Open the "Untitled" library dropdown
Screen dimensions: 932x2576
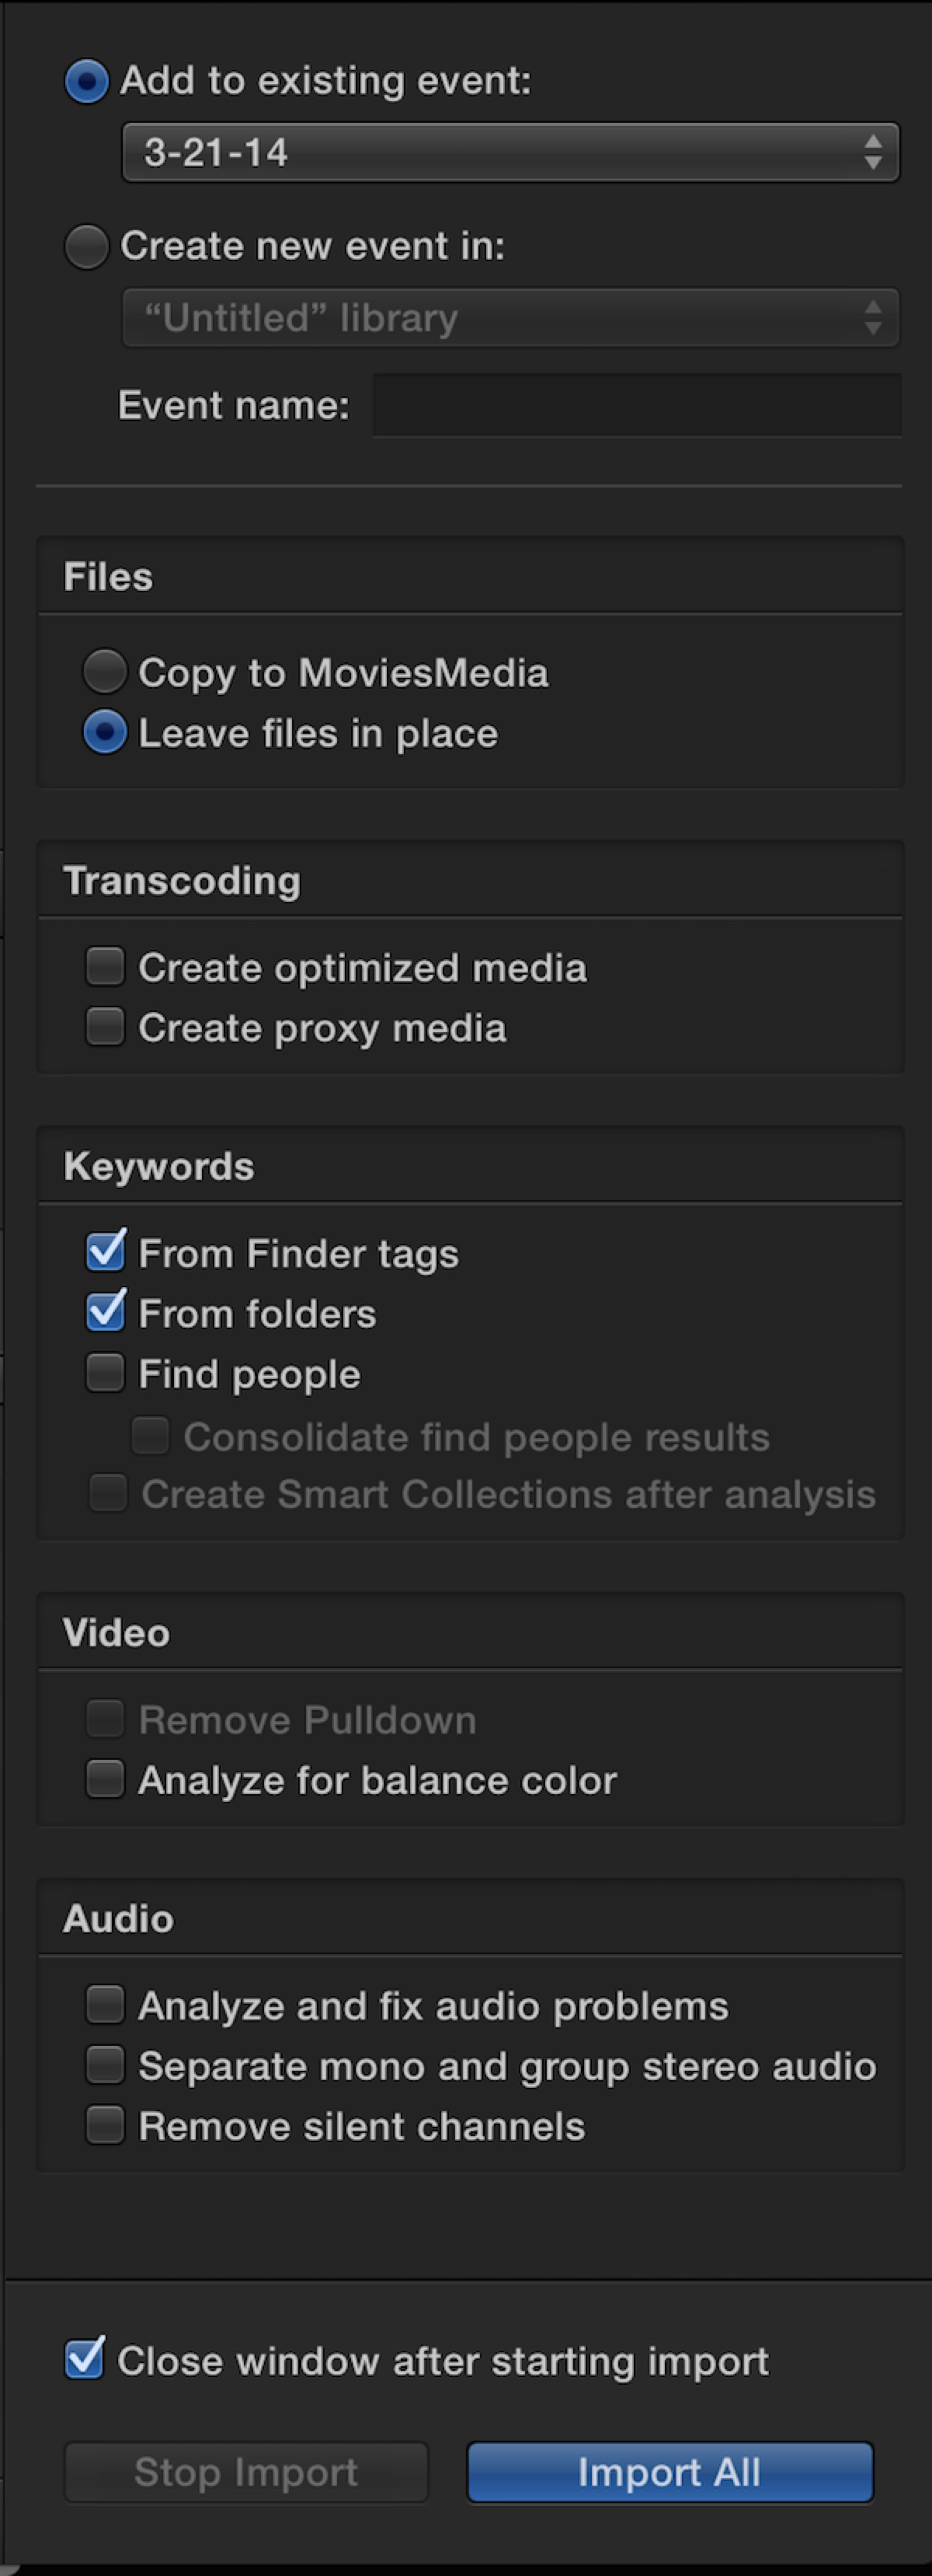tap(510, 318)
